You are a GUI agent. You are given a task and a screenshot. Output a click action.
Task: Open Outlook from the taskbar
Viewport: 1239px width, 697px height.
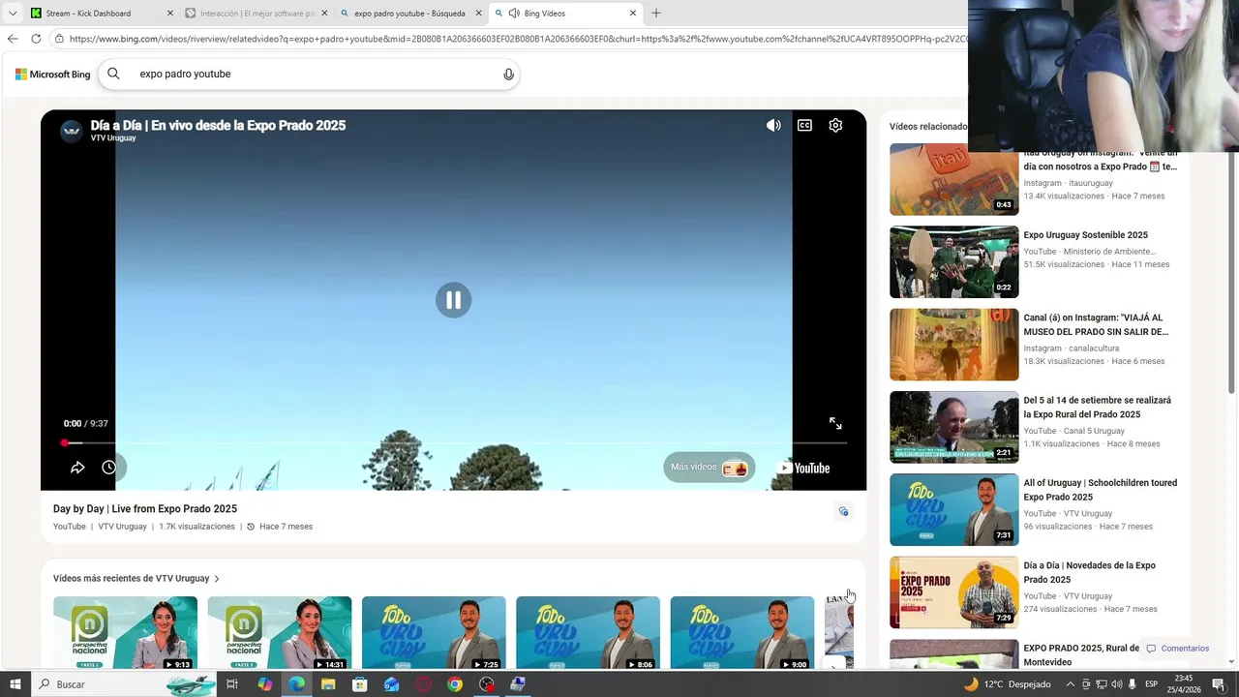pos(391,684)
